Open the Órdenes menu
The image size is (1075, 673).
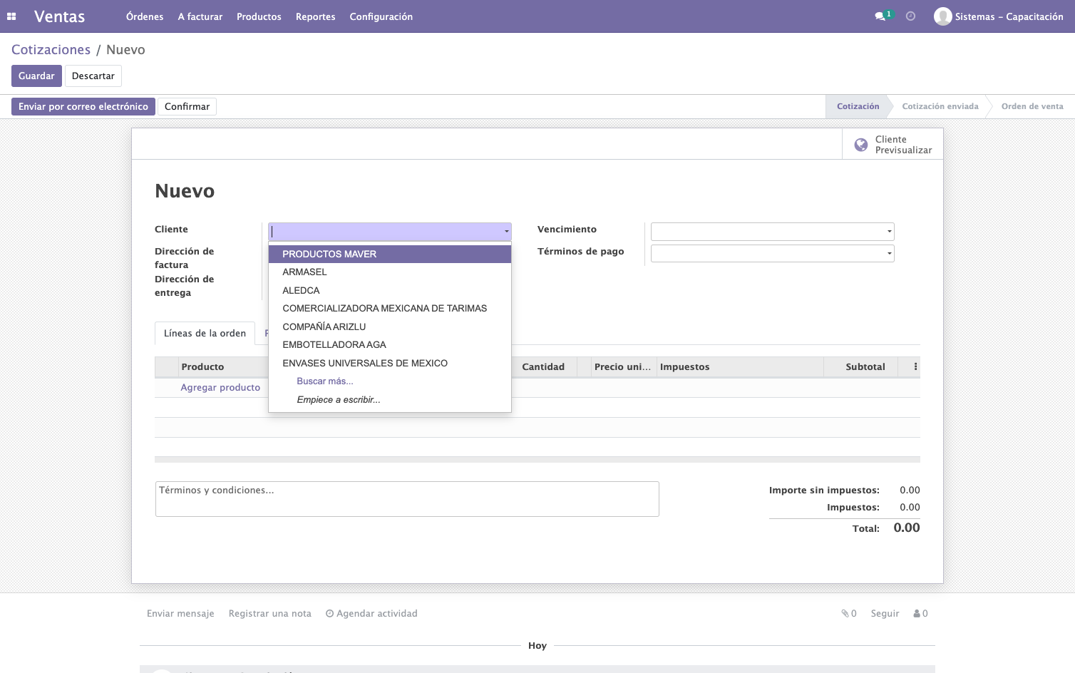point(145,16)
